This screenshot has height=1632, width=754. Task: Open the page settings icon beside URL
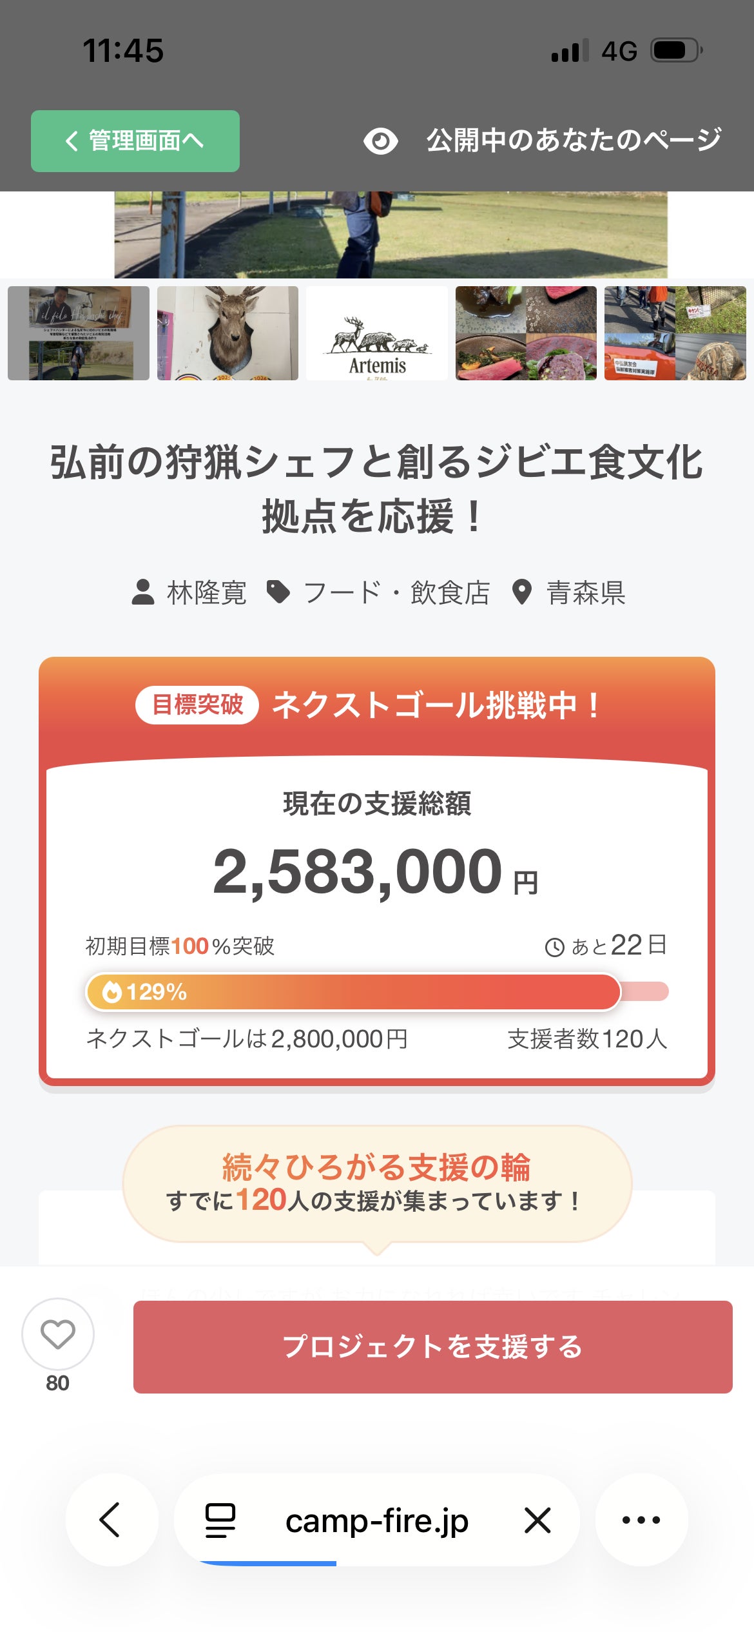click(220, 1520)
